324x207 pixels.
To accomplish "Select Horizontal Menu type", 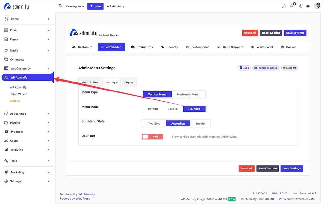I will 188,94.
